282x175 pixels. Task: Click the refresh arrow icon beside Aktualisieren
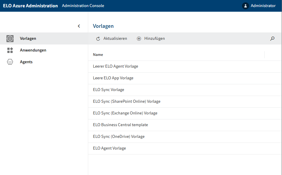pos(98,39)
